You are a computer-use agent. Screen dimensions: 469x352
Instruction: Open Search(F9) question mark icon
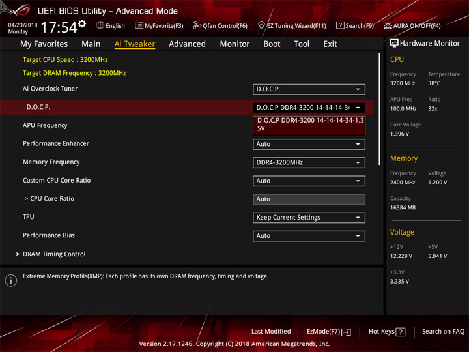(340, 25)
